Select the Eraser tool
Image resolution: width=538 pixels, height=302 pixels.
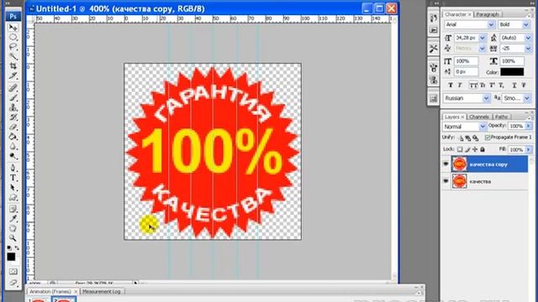pos(13,127)
